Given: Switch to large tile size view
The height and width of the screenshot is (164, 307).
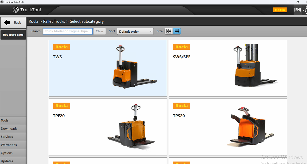Looking at the screenshot, I should (x=177, y=31).
